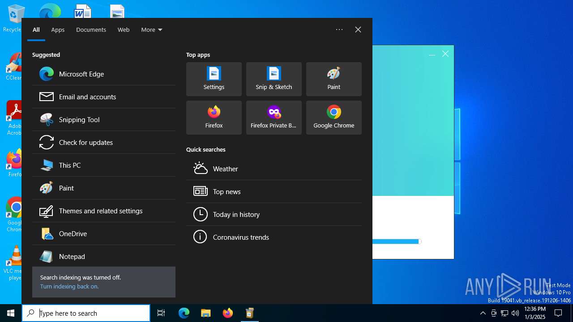Run the Top news quick search
Screen dimensions: 573x322
point(274,192)
